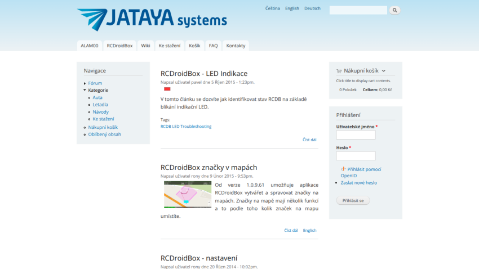Expand the Nákupní košík cart dropdown arrow
479x269 pixels.
tap(384, 71)
